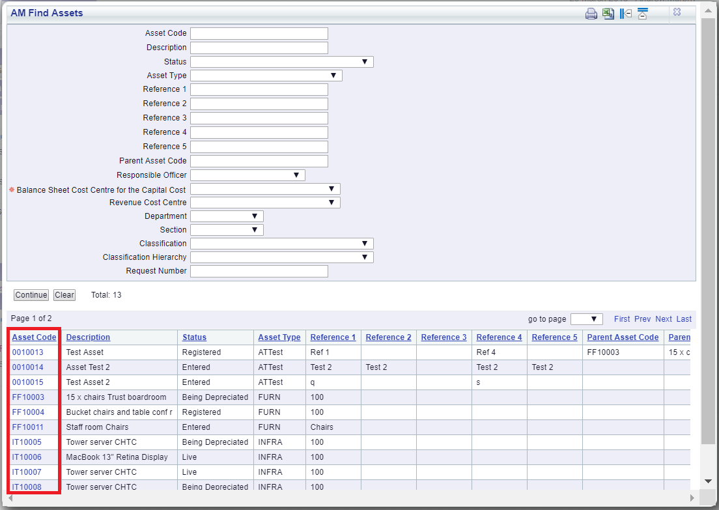Screen dimensions: 719x510
Task: Select the "Bucket chairs and table conf r" cell
Action: tap(119, 412)
